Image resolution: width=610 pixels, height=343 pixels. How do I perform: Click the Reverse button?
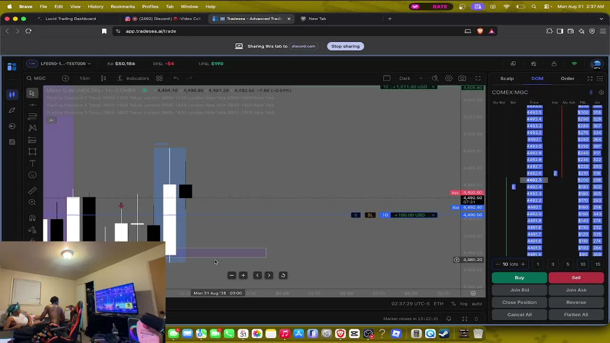[576, 302]
